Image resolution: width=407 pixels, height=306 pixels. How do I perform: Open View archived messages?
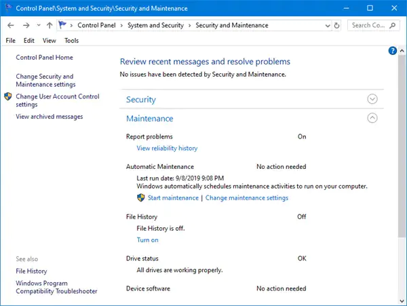point(50,117)
